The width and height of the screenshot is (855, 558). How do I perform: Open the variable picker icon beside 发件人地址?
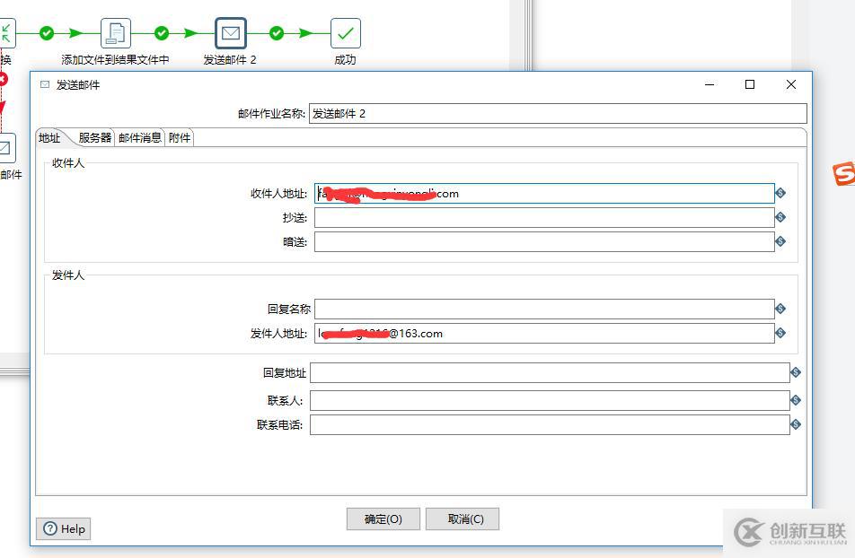pos(780,333)
